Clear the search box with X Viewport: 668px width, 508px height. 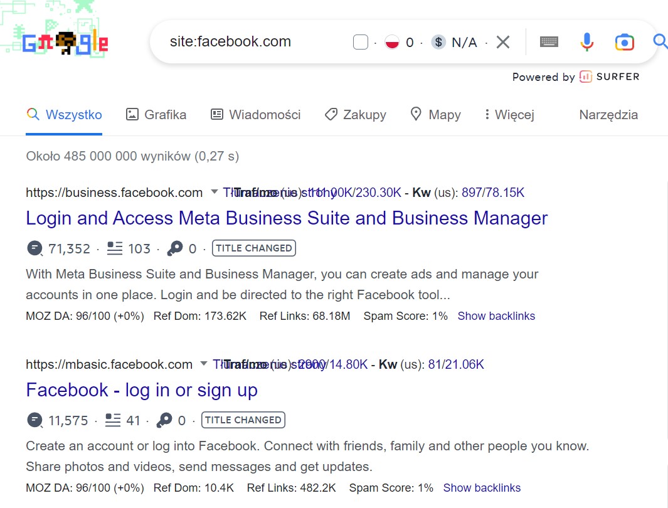click(x=503, y=42)
